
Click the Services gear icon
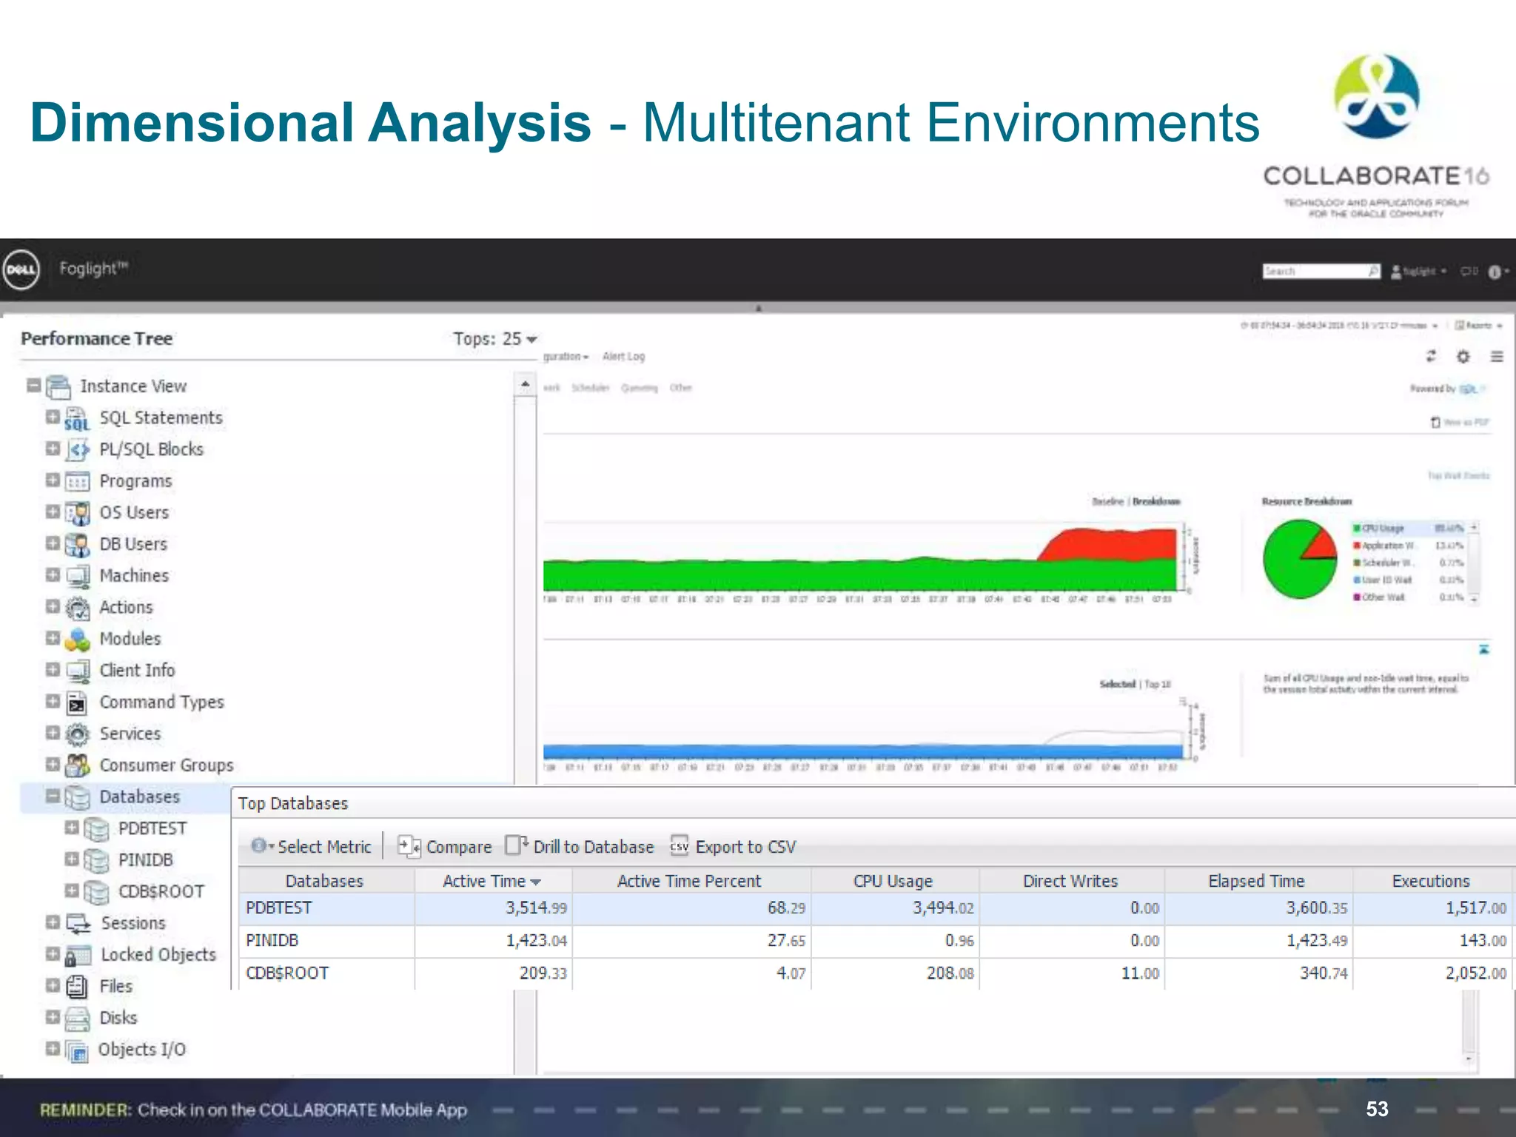coord(77,734)
